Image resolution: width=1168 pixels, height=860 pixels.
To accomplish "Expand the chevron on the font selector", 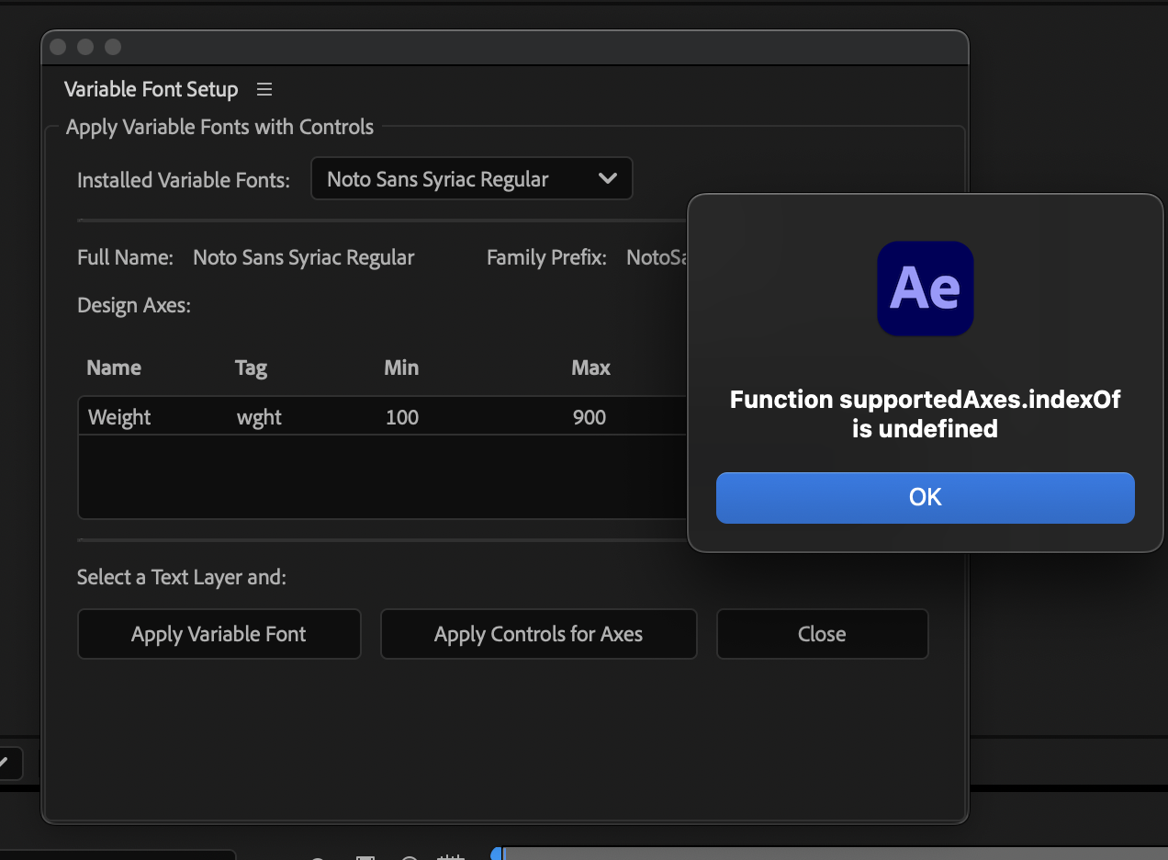I will pyautogui.click(x=608, y=178).
